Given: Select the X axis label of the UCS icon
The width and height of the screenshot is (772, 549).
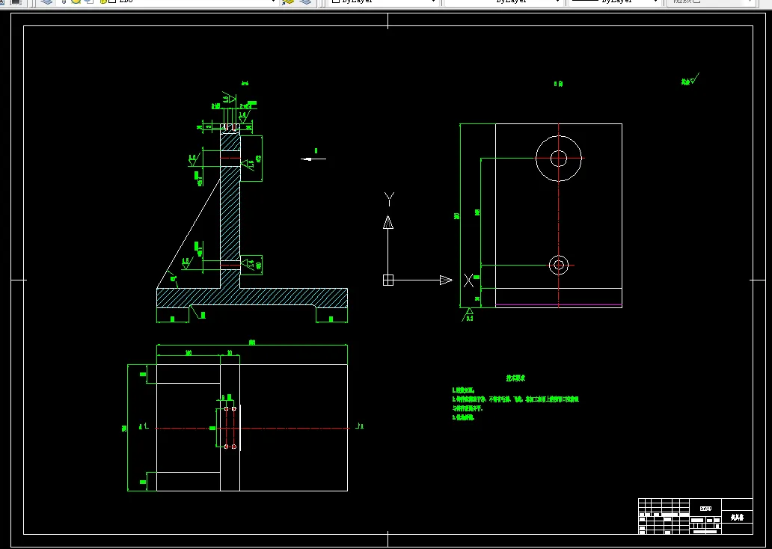Looking at the screenshot, I should pos(469,280).
